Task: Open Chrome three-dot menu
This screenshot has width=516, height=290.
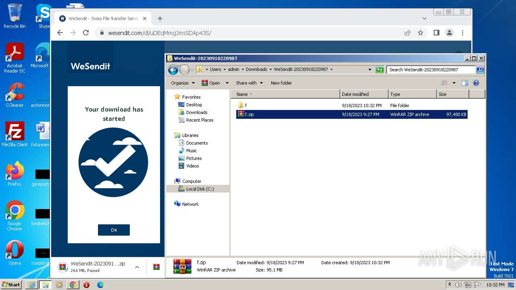Action: tap(462, 33)
